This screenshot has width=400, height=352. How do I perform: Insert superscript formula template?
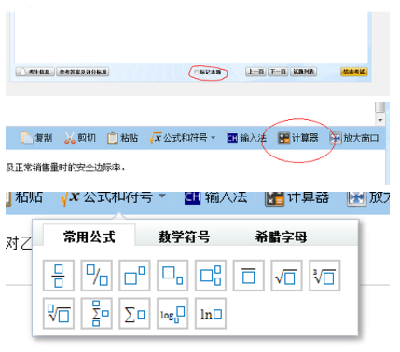[134, 276]
